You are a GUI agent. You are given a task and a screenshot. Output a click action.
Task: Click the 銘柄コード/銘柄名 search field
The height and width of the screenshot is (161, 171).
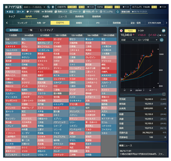pyautogui.click(x=33, y=7)
